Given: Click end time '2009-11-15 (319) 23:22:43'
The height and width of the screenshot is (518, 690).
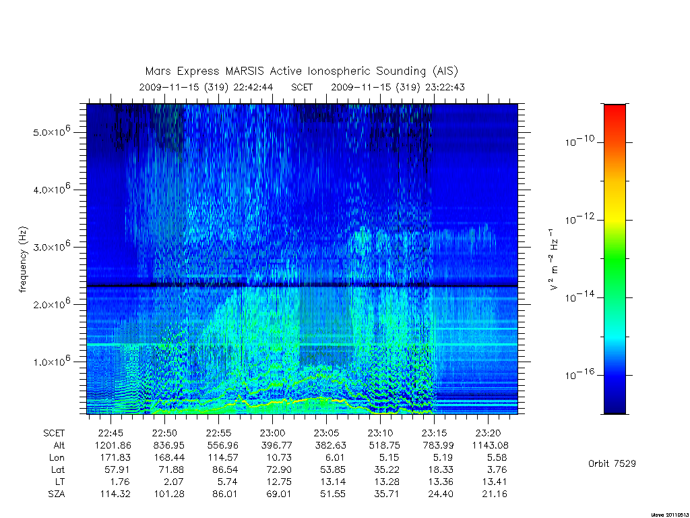Looking at the screenshot, I should (x=398, y=87).
